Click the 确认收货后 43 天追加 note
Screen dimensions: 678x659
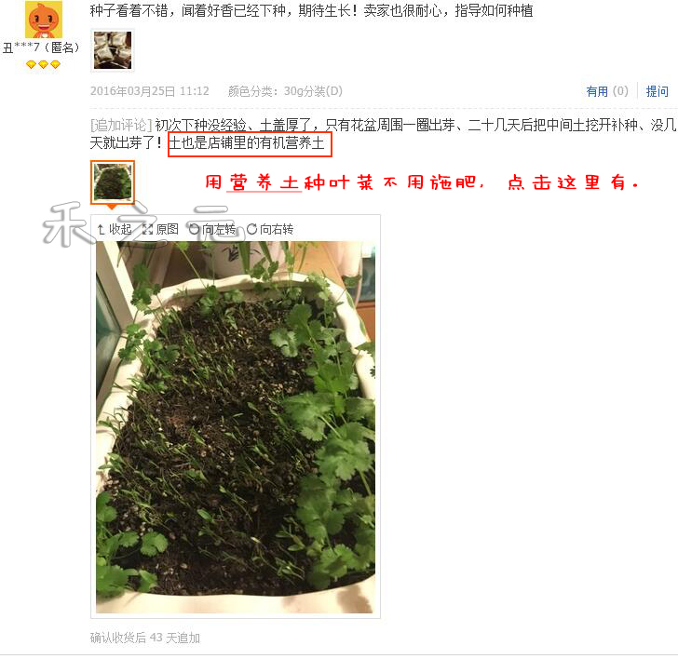click(145, 638)
